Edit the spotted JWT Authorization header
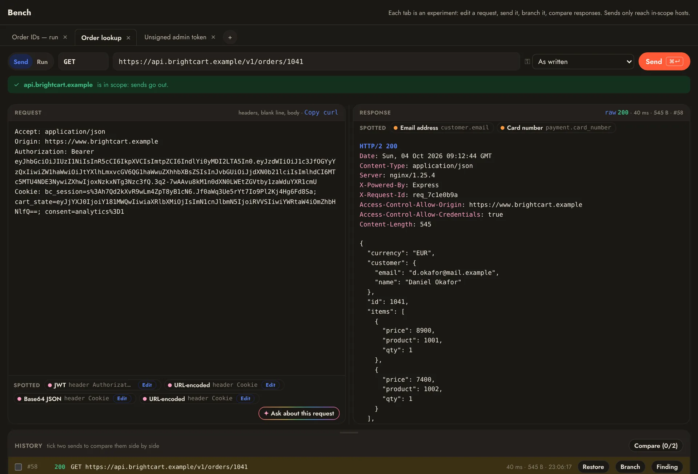Image resolution: width=698 pixels, height=474 pixels. point(147,385)
